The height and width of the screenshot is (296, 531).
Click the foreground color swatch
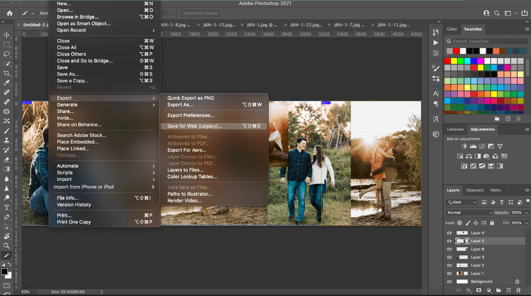click(5, 272)
